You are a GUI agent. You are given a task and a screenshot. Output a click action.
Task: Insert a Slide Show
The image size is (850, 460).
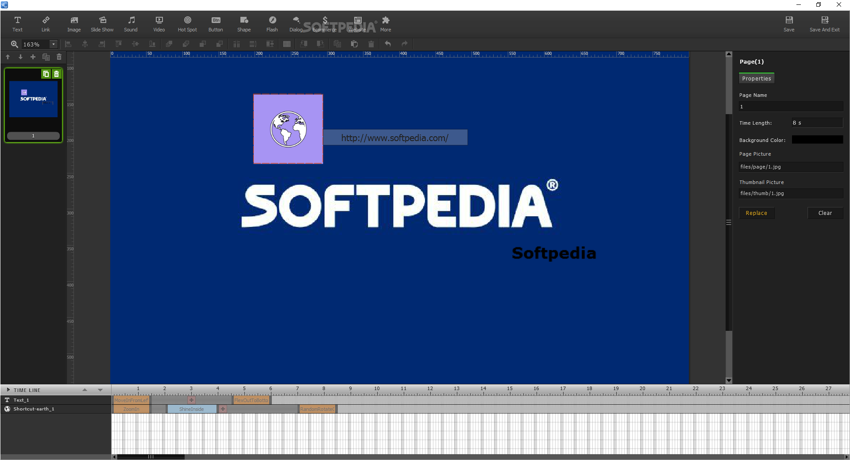[102, 24]
